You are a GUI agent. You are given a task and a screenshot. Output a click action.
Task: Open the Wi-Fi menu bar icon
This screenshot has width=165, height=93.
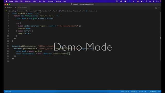pyautogui.click(x=146, y=1)
